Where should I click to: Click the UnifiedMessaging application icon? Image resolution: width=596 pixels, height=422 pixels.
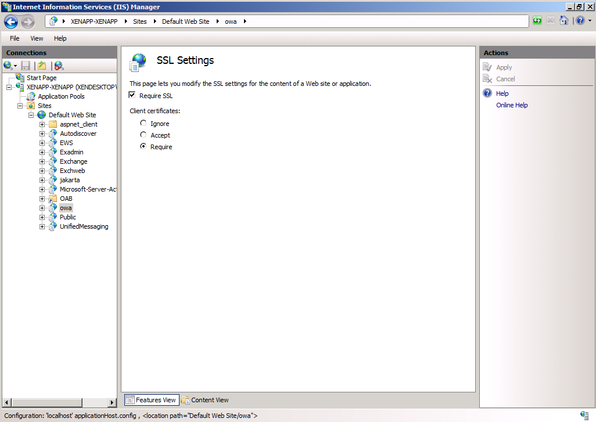[x=53, y=226]
